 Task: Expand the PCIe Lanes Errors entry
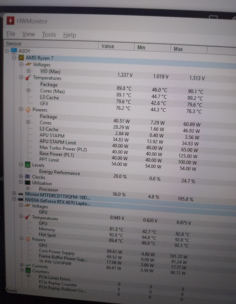coord(28,276)
